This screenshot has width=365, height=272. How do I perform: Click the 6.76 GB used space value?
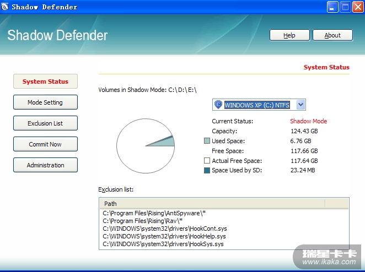click(x=300, y=141)
